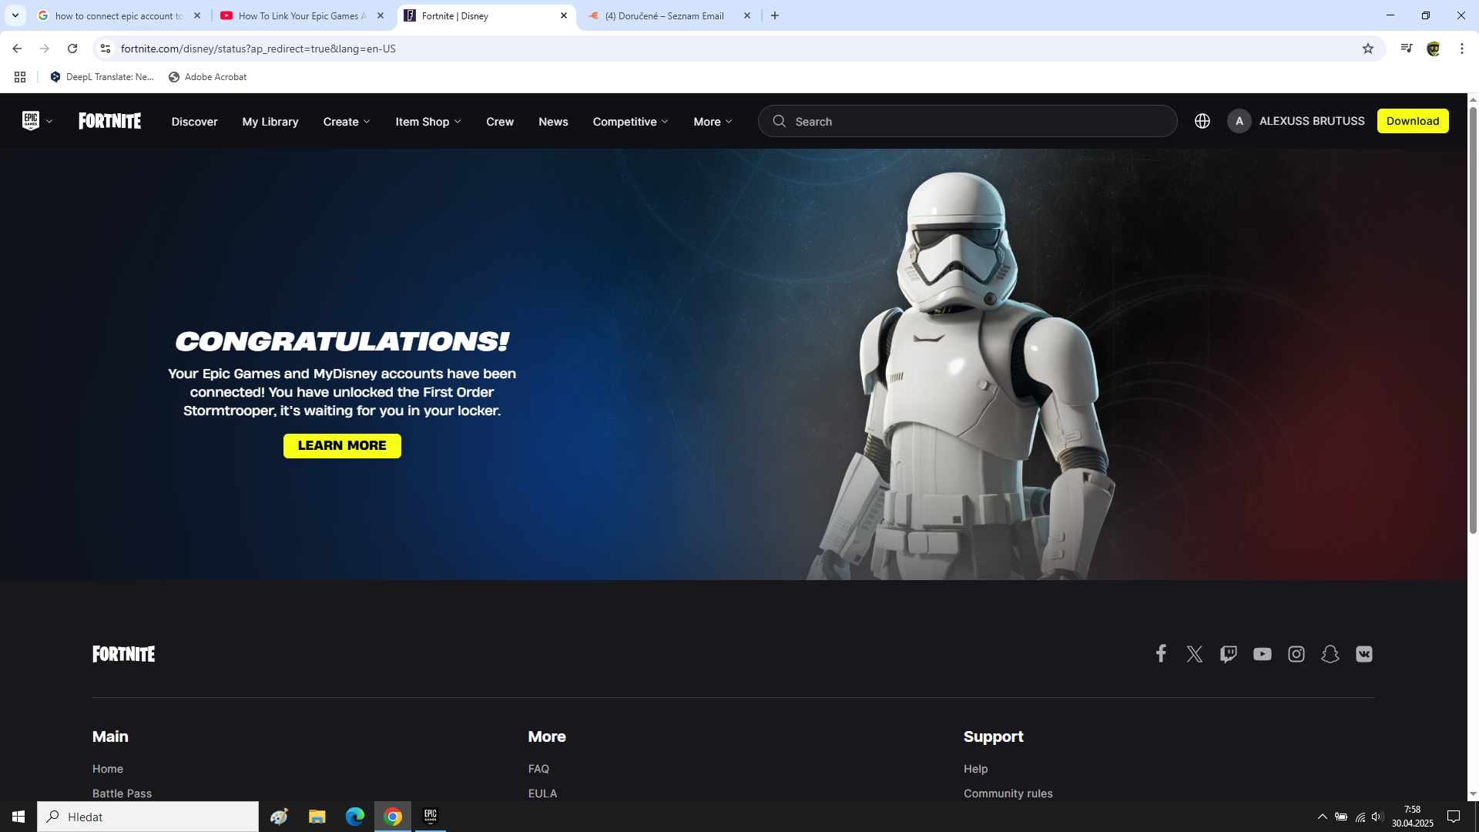
Task: Open the DeepL Translate bookmark
Action: (102, 77)
